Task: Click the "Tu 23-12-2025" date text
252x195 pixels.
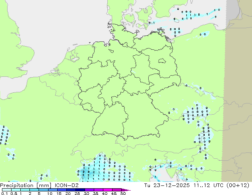Action: click(167, 185)
